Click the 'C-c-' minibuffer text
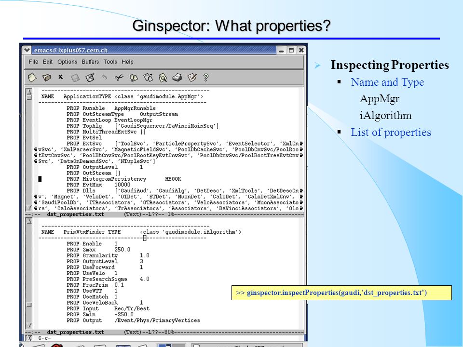Image resolution: width=463 pixels, height=347 pixels. coord(44,338)
